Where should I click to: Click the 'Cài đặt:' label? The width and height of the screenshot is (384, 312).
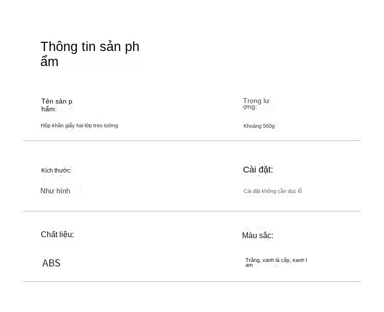tap(258, 170)
